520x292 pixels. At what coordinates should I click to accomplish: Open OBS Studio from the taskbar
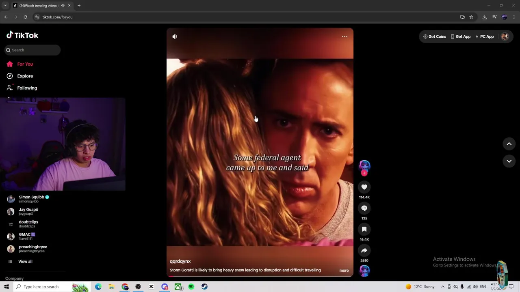pos(138,287)
